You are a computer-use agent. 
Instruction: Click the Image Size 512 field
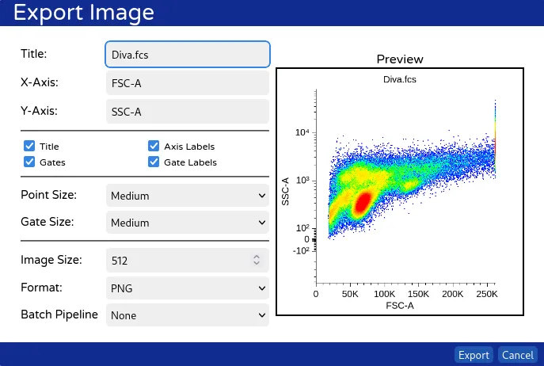coord(178,259)
